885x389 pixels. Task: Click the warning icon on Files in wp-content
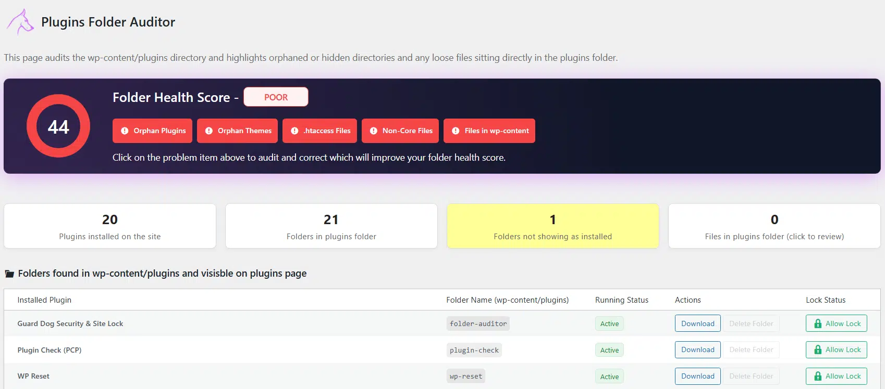coord(456,131)
